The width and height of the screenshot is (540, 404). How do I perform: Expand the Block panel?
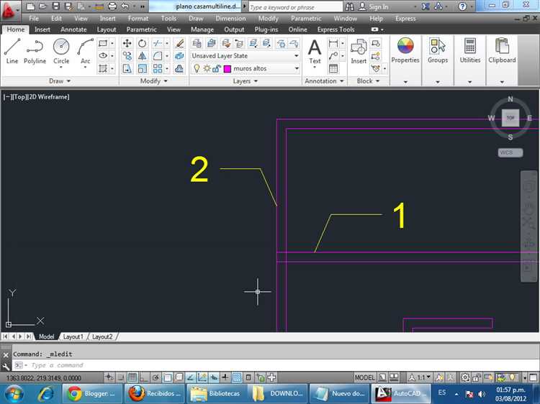coord(368,81)
